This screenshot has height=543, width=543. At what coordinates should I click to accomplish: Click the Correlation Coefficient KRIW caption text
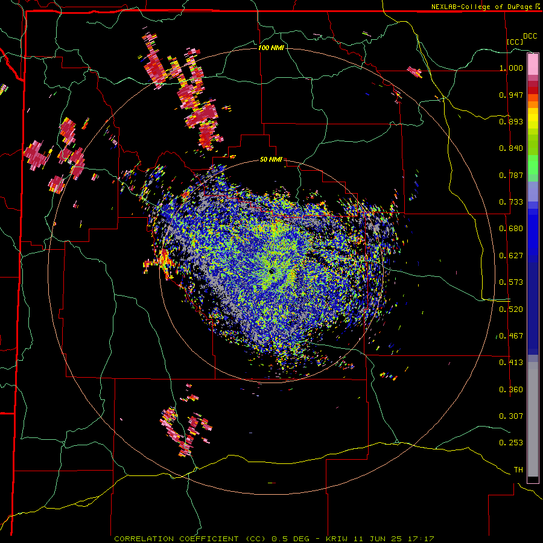coord(274,539)
